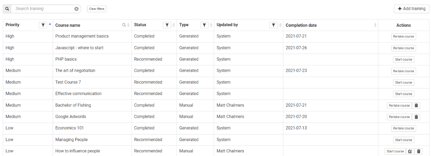Delete the How to influence people course
Viewport: 431px width, 156px height.
[419, 151]
